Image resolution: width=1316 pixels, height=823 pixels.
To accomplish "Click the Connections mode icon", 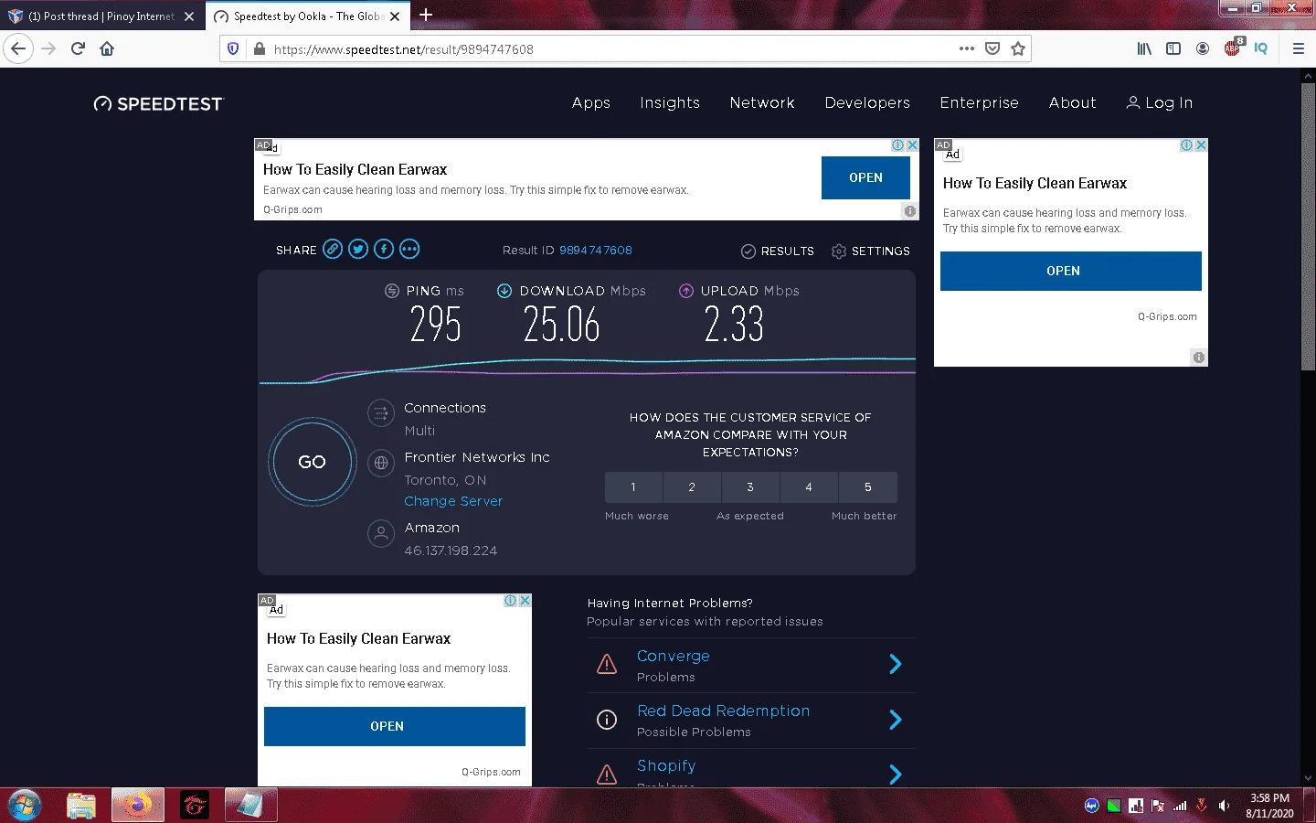I will 380,413.
